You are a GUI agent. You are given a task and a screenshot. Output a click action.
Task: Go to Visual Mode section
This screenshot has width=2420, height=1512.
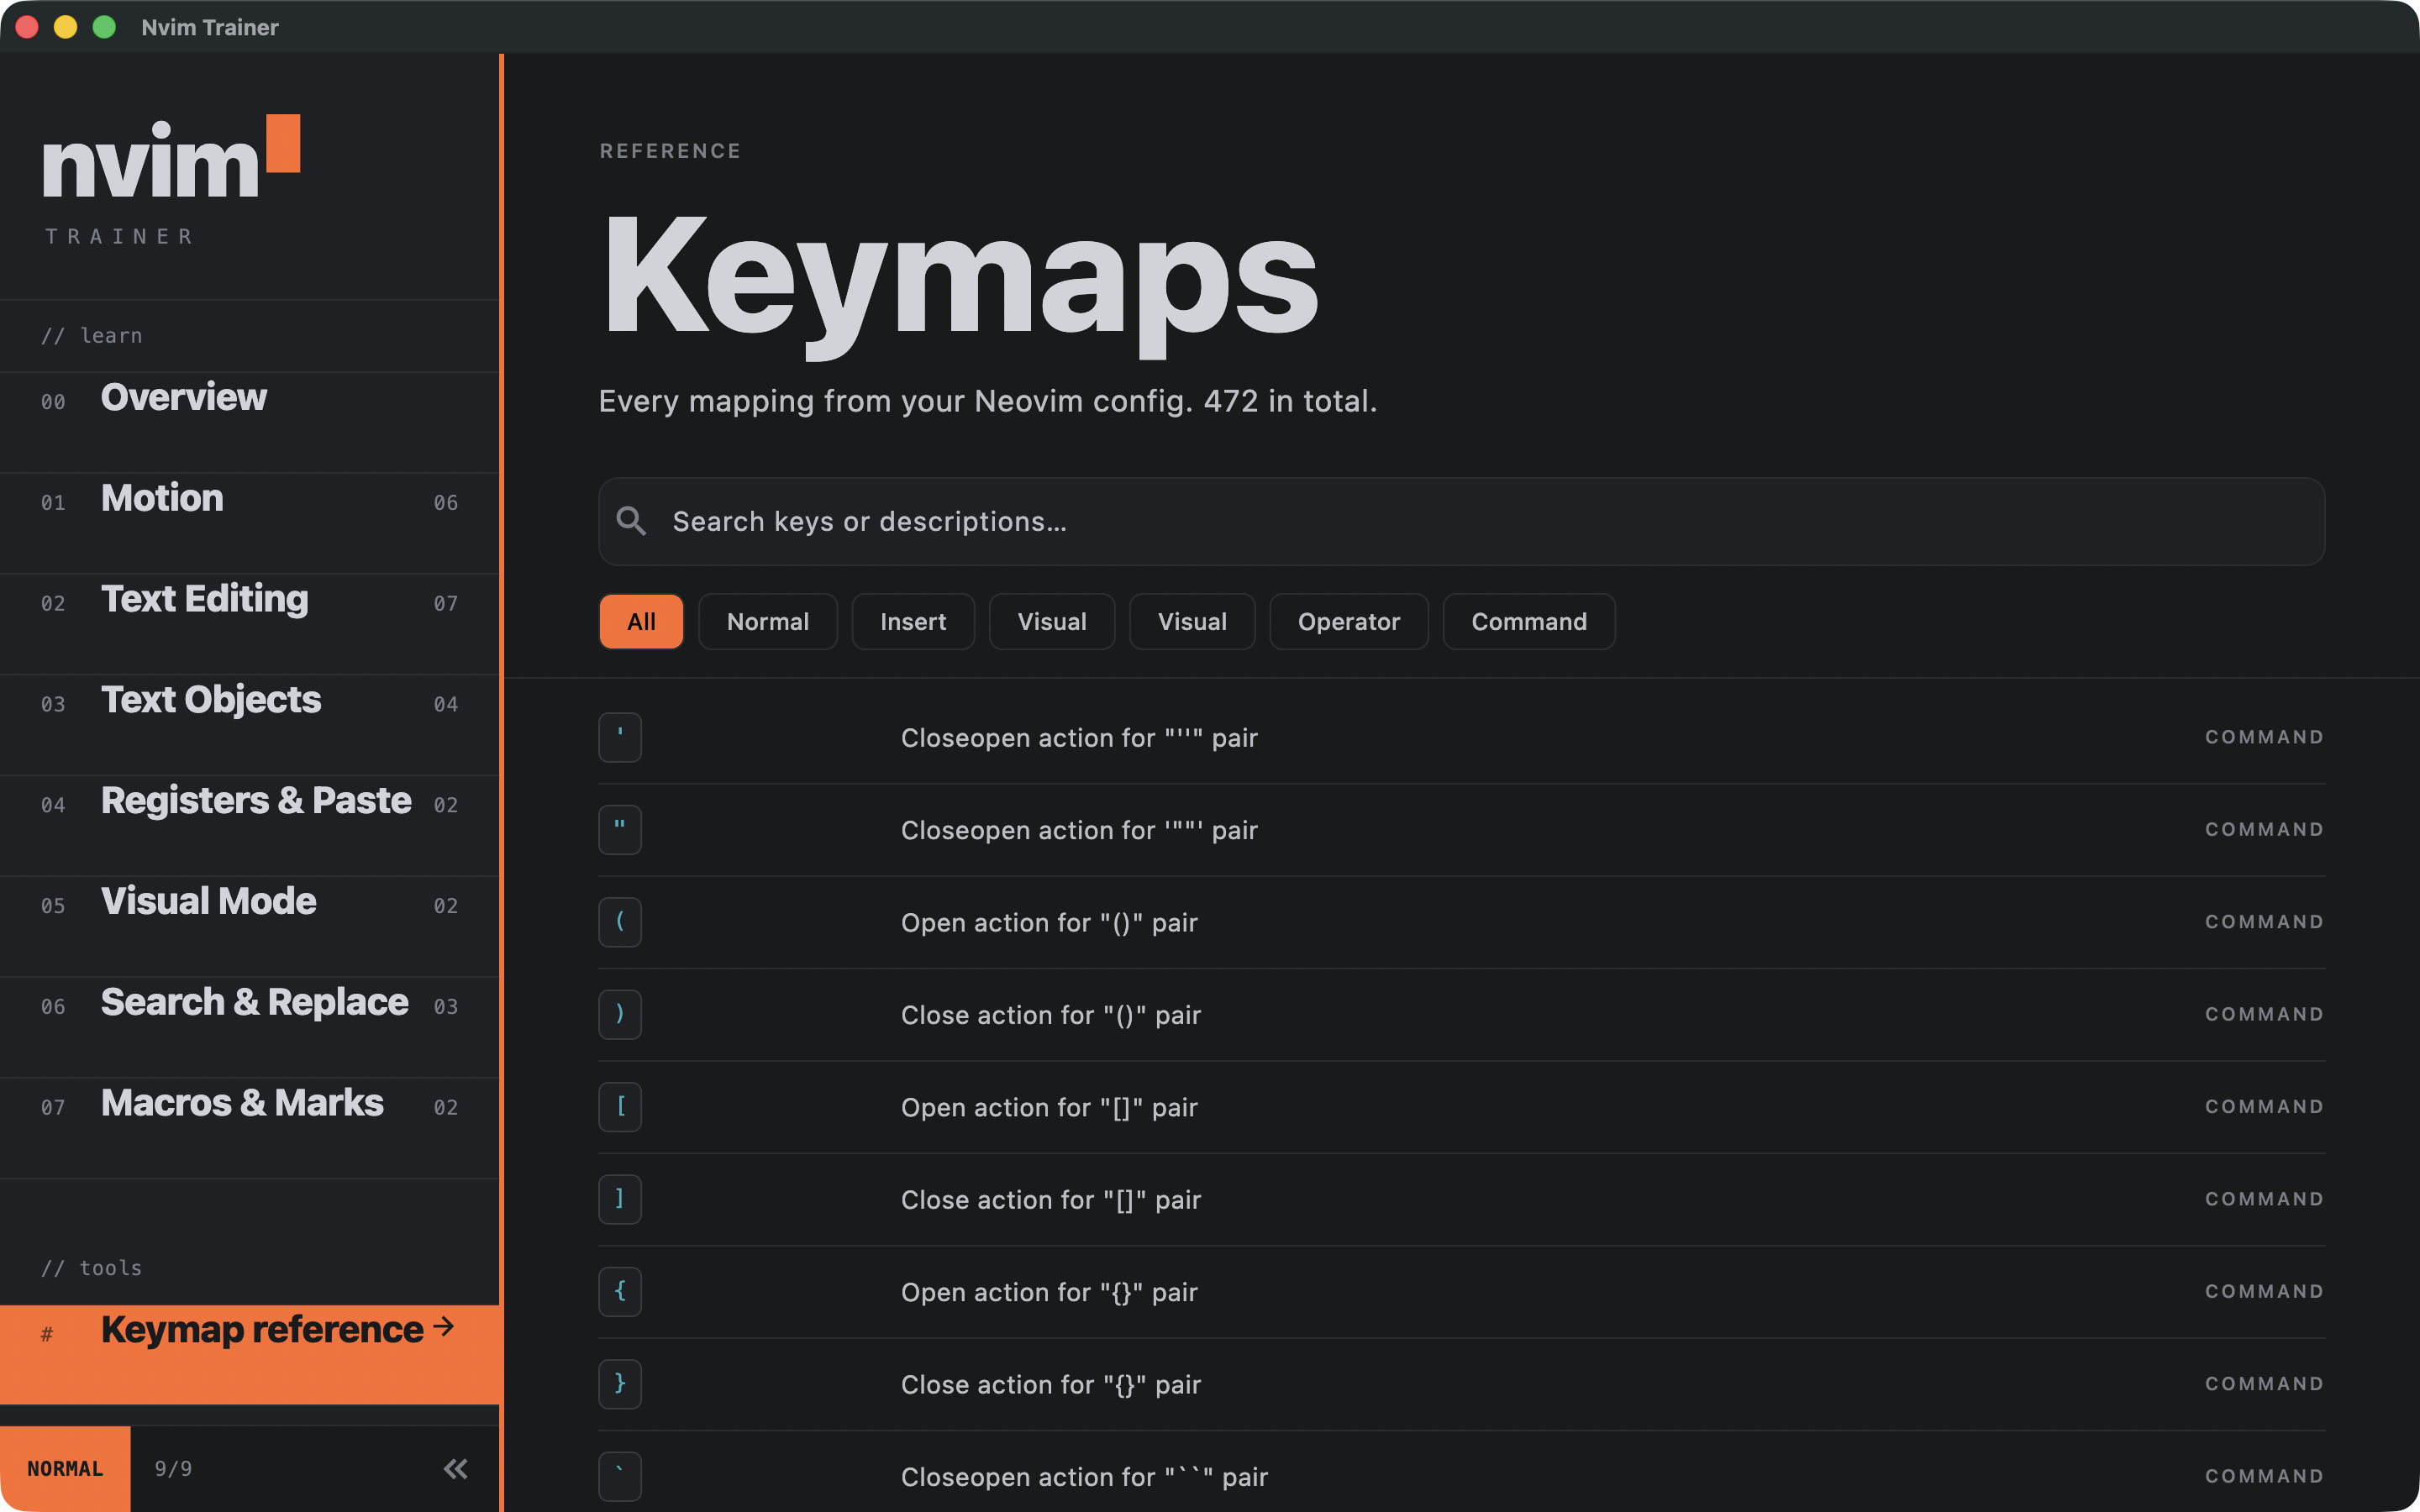249,926
